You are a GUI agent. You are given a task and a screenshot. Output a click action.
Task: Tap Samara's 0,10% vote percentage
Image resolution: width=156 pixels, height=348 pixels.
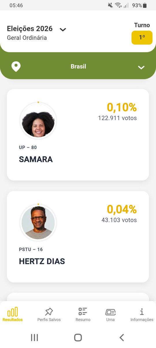tap(122, 107)
